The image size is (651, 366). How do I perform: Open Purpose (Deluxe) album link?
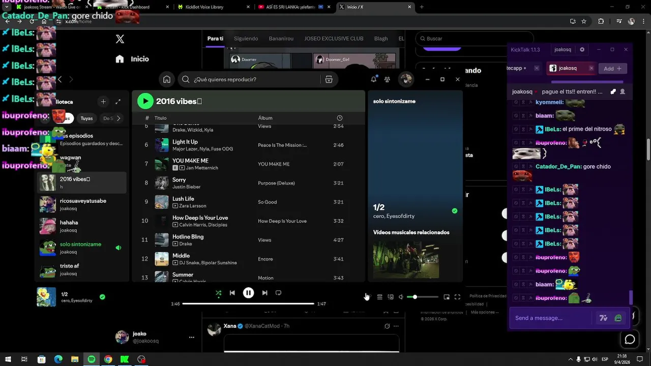[276, 183]
